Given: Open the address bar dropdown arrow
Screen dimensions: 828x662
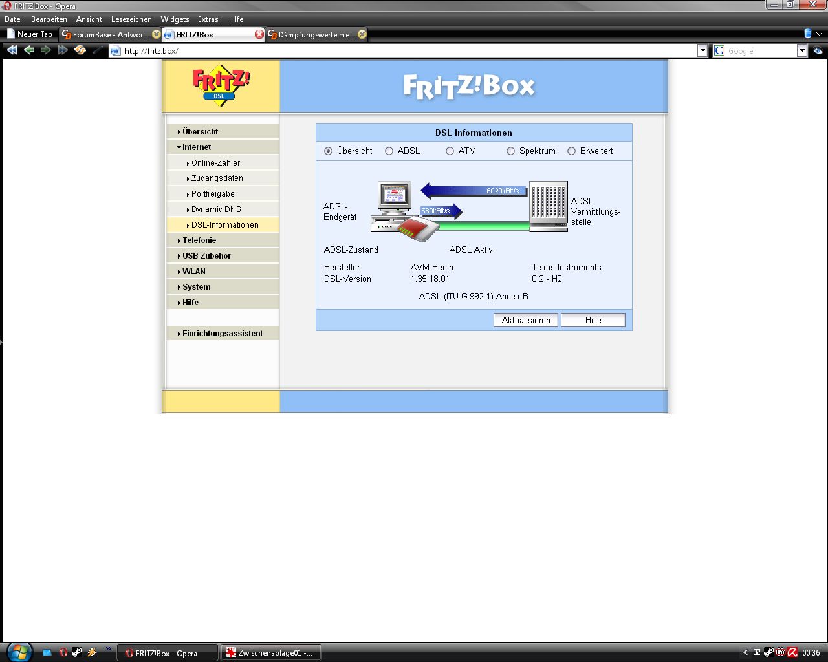Looking at the screenshot, I should click(x=703, y=51).
